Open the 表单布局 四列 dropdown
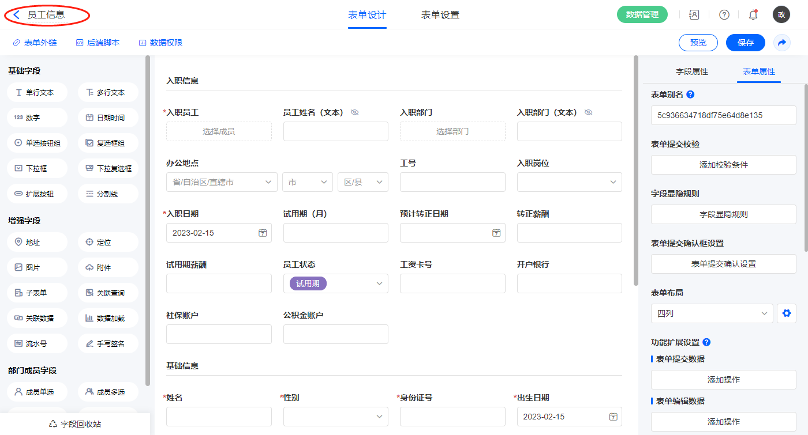The image size is (808, 435). 712,313
